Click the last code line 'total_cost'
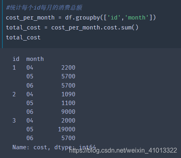Screen dimensions: 181x158 click(x=23, y=37)
